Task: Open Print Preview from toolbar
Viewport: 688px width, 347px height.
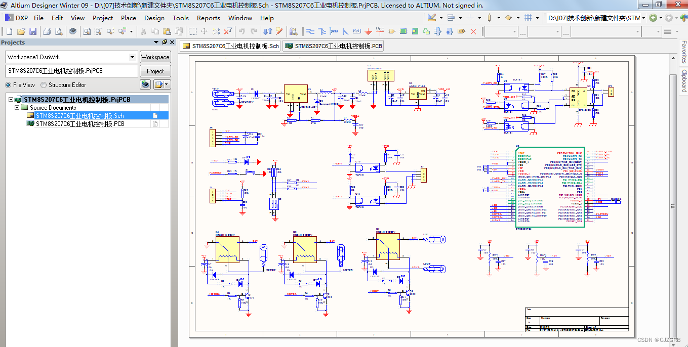Action: click(x=59, y=31)
